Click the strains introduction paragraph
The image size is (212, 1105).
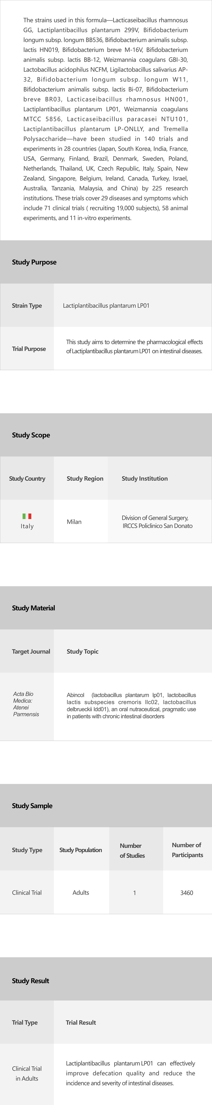click(x=105, y=119)
